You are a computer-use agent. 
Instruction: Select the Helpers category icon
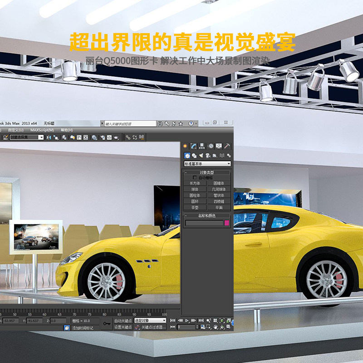(215, 156)
